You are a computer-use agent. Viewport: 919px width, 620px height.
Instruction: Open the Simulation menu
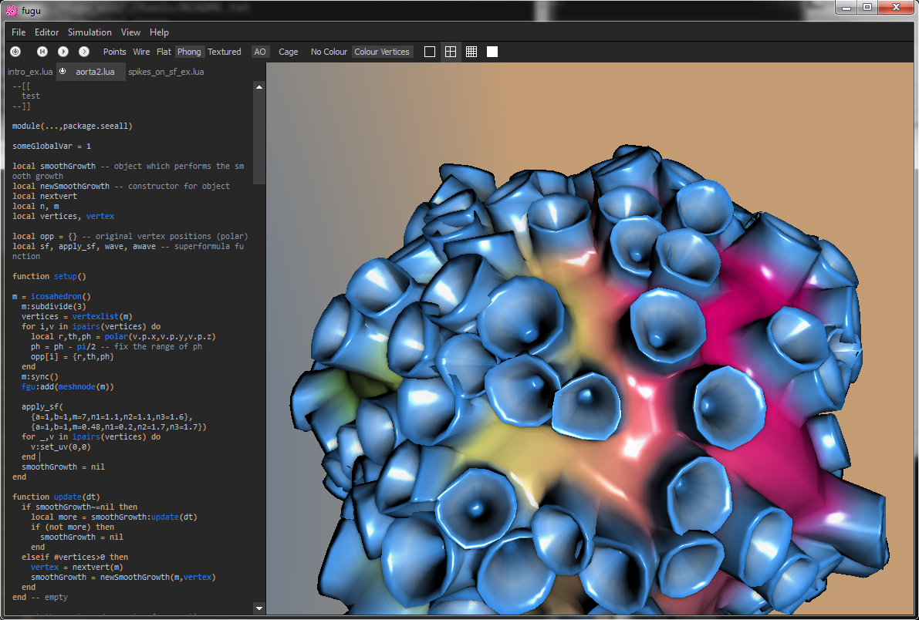tap(90, 32)
